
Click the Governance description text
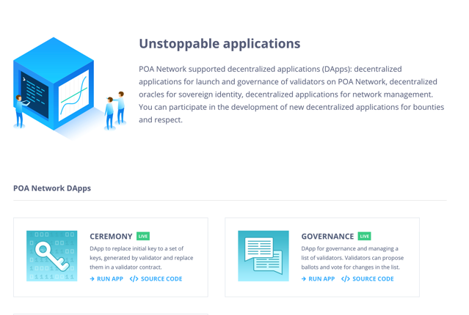tap(352, 258)
